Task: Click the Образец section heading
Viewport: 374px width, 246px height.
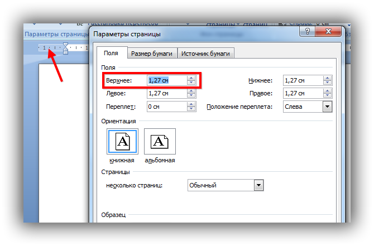Action: click(x=113, y=215)
